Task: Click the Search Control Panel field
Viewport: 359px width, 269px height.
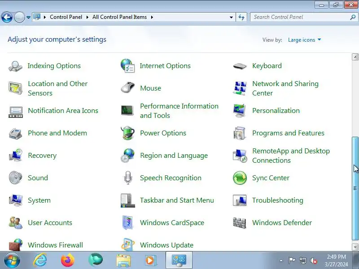Action: coord(300,17)
